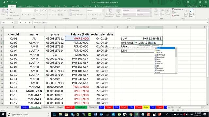
Task: Switch to the red MASTERS sheet tab
Action: click(70, 107)
